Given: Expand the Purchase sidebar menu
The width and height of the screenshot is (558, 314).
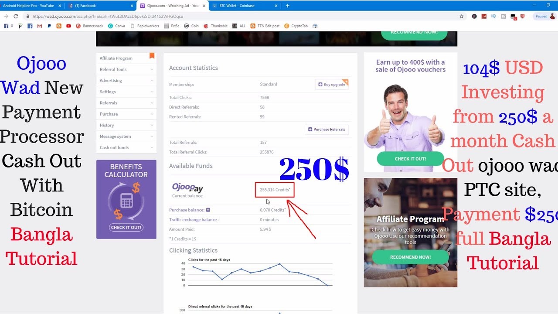Looking at the screenshot, I should point(126,114).
